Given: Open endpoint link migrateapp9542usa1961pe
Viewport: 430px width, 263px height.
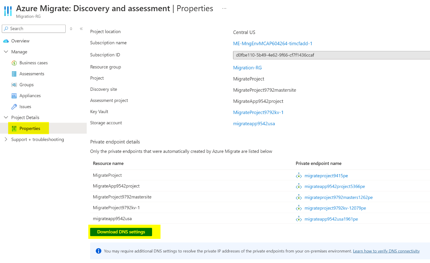Looking at the screenshot, I should click(x=331, y=219).
